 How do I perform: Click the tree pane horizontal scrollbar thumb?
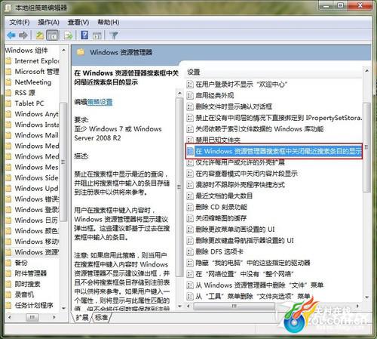pos(32,317)
